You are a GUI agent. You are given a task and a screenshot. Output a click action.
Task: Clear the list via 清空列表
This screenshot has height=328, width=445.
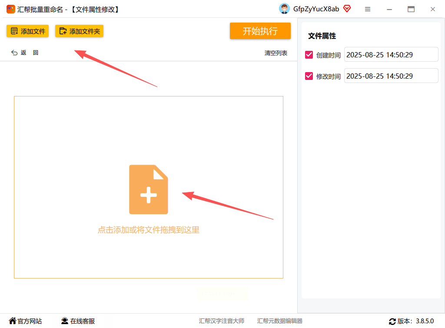coord(276,53)
